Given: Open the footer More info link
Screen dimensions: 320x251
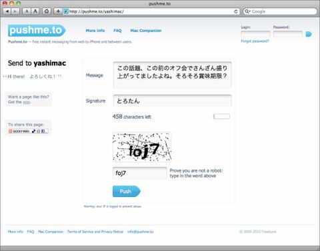Looking at the screenshot, I should tap(15, 232).
